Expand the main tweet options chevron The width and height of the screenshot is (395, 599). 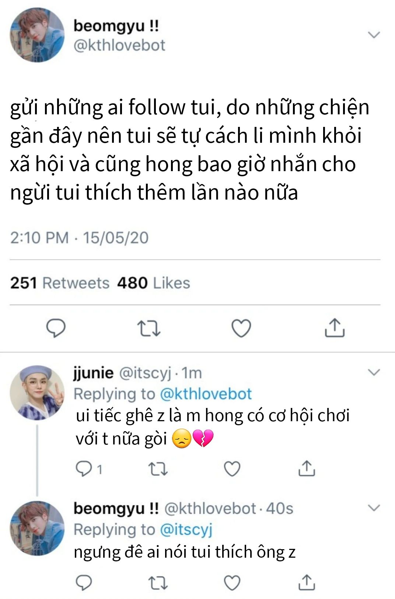(374, 35)
